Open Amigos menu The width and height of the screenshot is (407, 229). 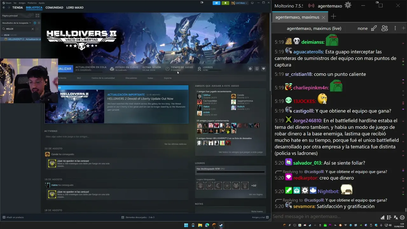pos(22,3)
